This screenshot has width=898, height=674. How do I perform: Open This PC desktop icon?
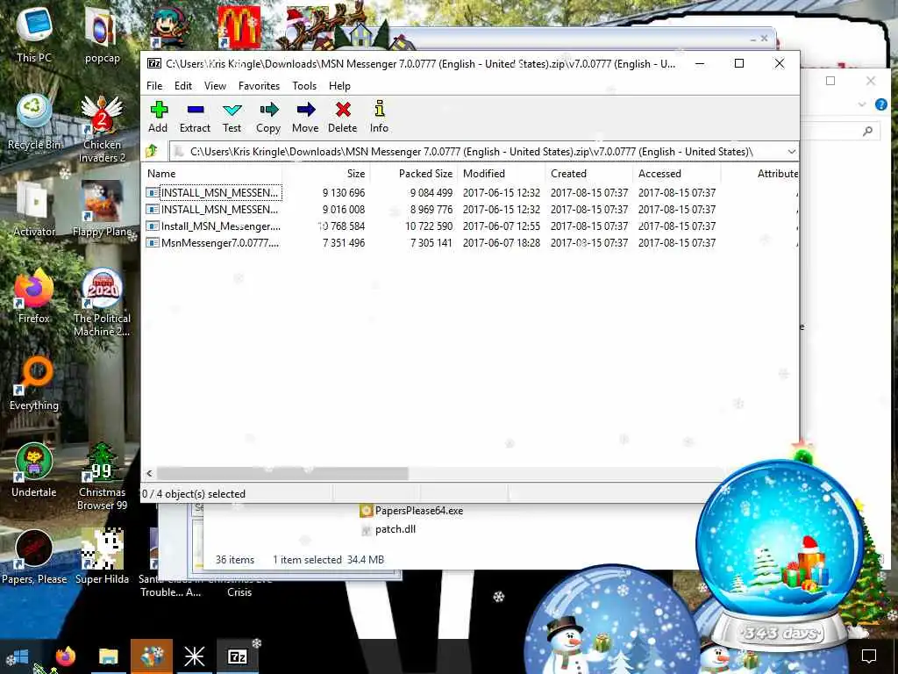pyautogui.click(x=34, y=34)
